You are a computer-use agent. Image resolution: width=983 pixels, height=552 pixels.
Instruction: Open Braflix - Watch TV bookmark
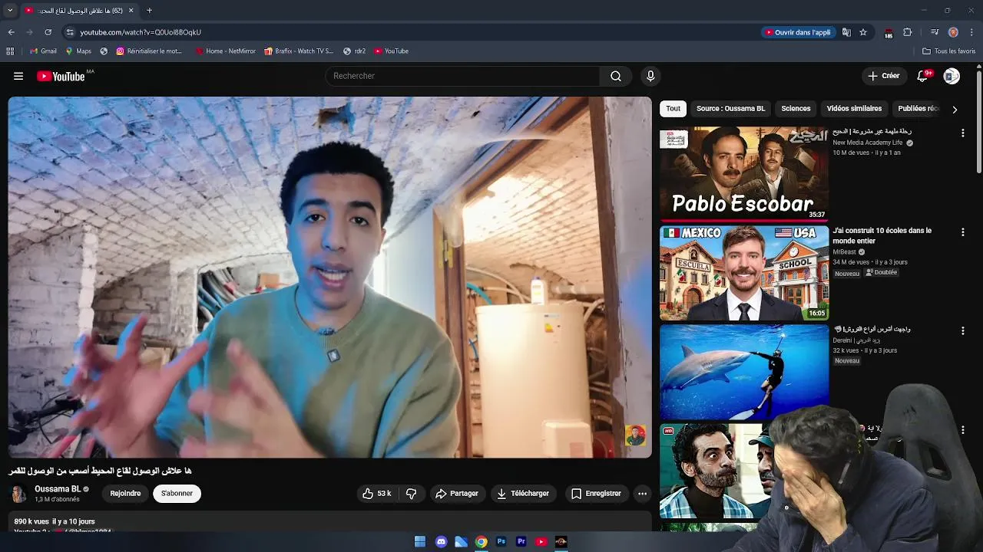[298, 51]
